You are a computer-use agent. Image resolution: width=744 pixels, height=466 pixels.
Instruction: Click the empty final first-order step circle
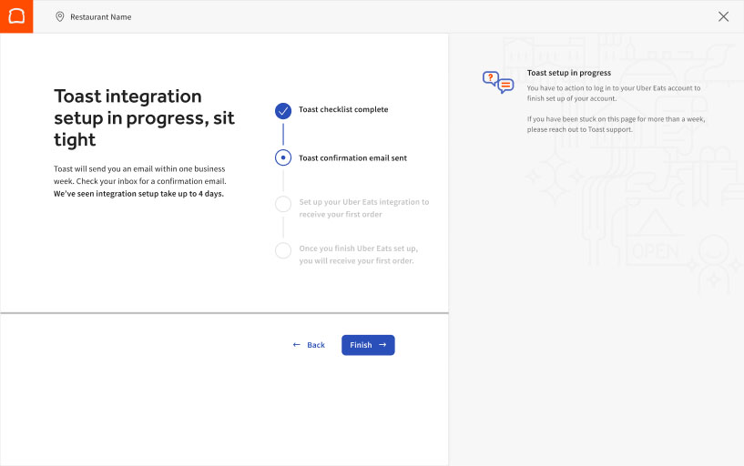point(283,250)
